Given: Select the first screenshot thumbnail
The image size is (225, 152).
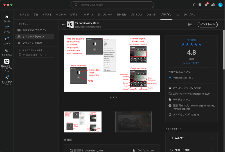Looking at the screenshot, I should pos(83,122).
